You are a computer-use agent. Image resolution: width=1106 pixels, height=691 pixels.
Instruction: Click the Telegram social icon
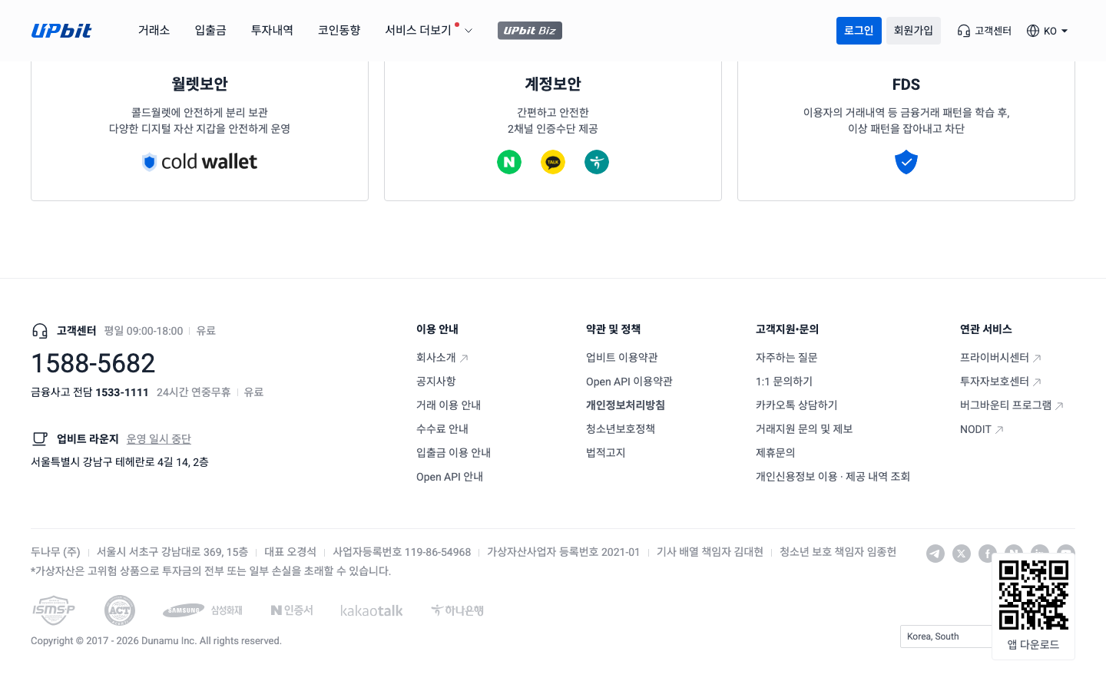(x=935, y=554)
